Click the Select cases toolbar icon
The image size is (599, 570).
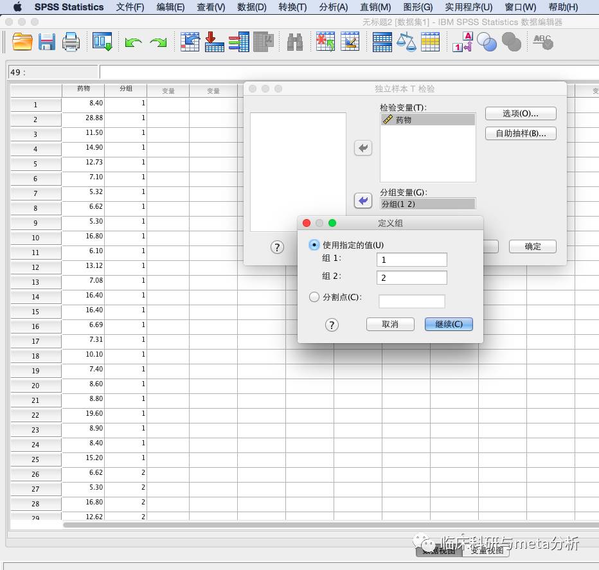coord(430,42)
